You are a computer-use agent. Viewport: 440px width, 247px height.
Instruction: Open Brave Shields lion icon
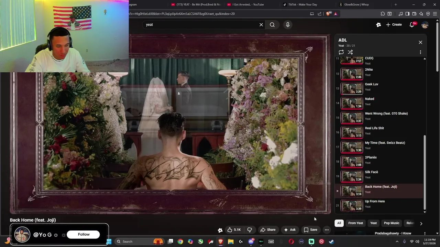tap(328, 14)
